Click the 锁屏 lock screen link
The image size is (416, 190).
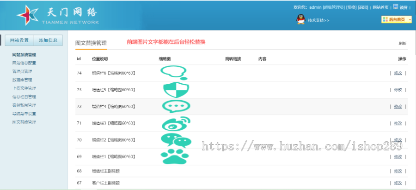tap(403, 7)
